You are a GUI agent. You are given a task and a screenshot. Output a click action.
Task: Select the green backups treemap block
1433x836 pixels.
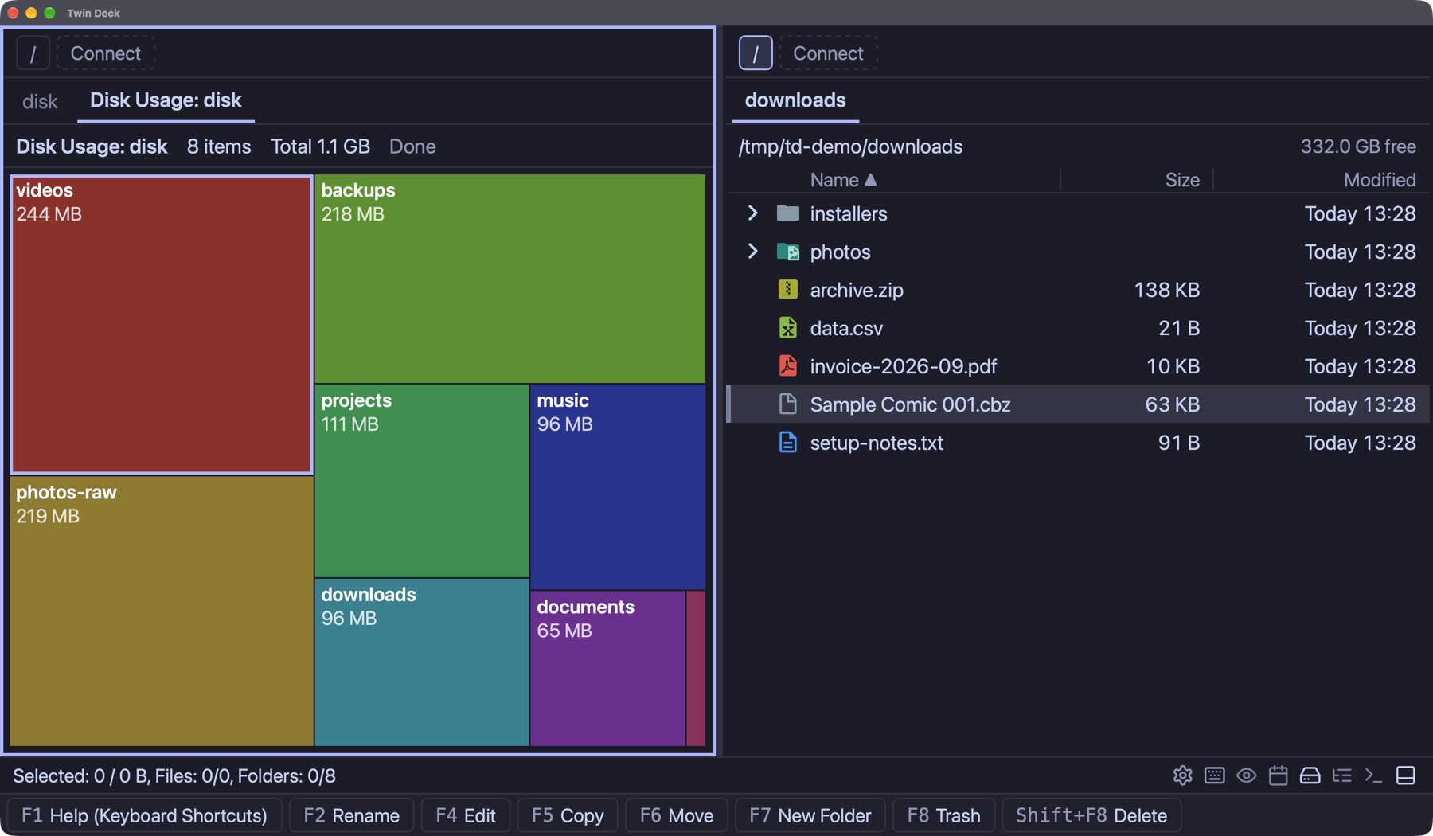point(510,279)
